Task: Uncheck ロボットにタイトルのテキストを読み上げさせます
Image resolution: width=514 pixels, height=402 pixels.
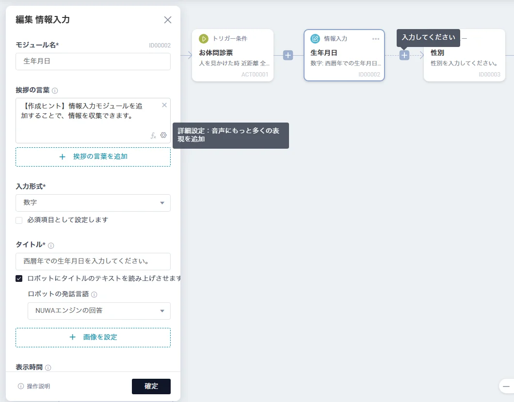Action: coord(19,278)
